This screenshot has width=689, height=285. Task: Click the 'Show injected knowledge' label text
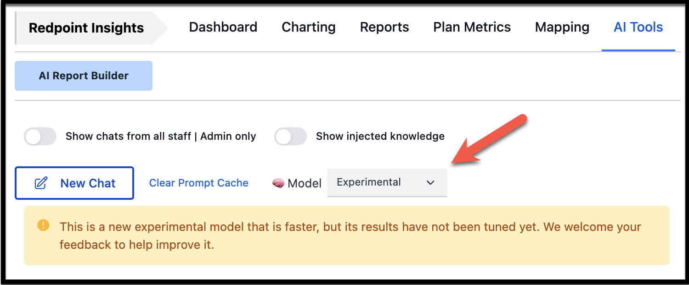click(380, 137)
